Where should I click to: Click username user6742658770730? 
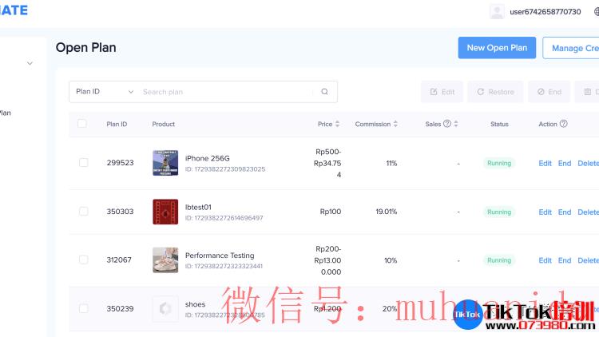pos(545,12)
